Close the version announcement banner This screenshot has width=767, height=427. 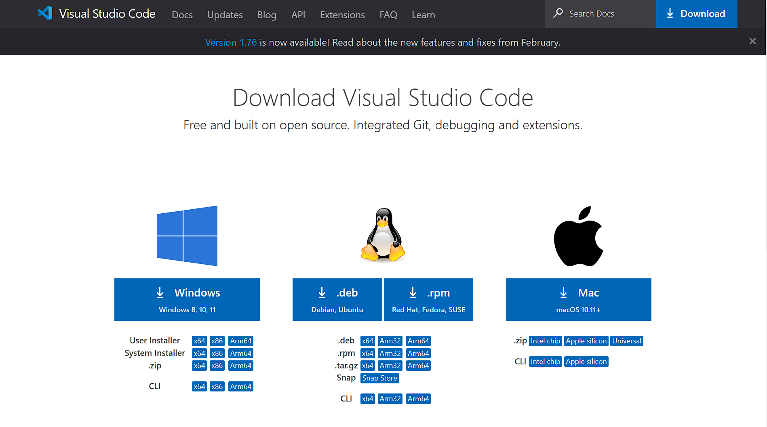click(752, 41)
